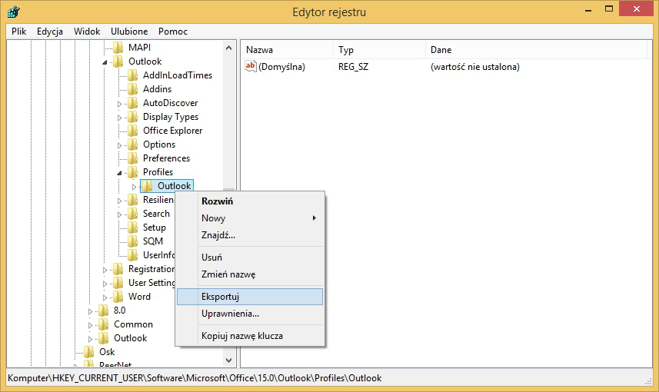Click the Search folder icon

pyautogui.click(x=133, y=214)
